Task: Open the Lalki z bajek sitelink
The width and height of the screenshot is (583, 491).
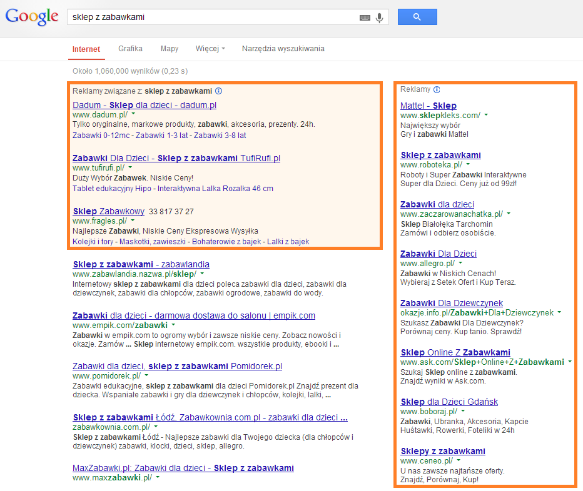Action: pyautogui.click(x=288, y=241)
